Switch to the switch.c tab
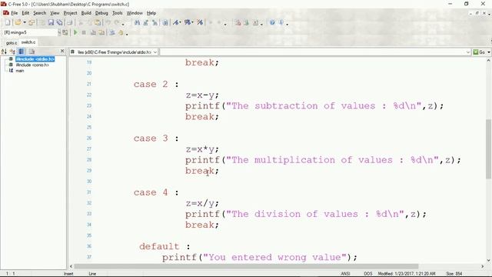 click(x=28, y=42)
